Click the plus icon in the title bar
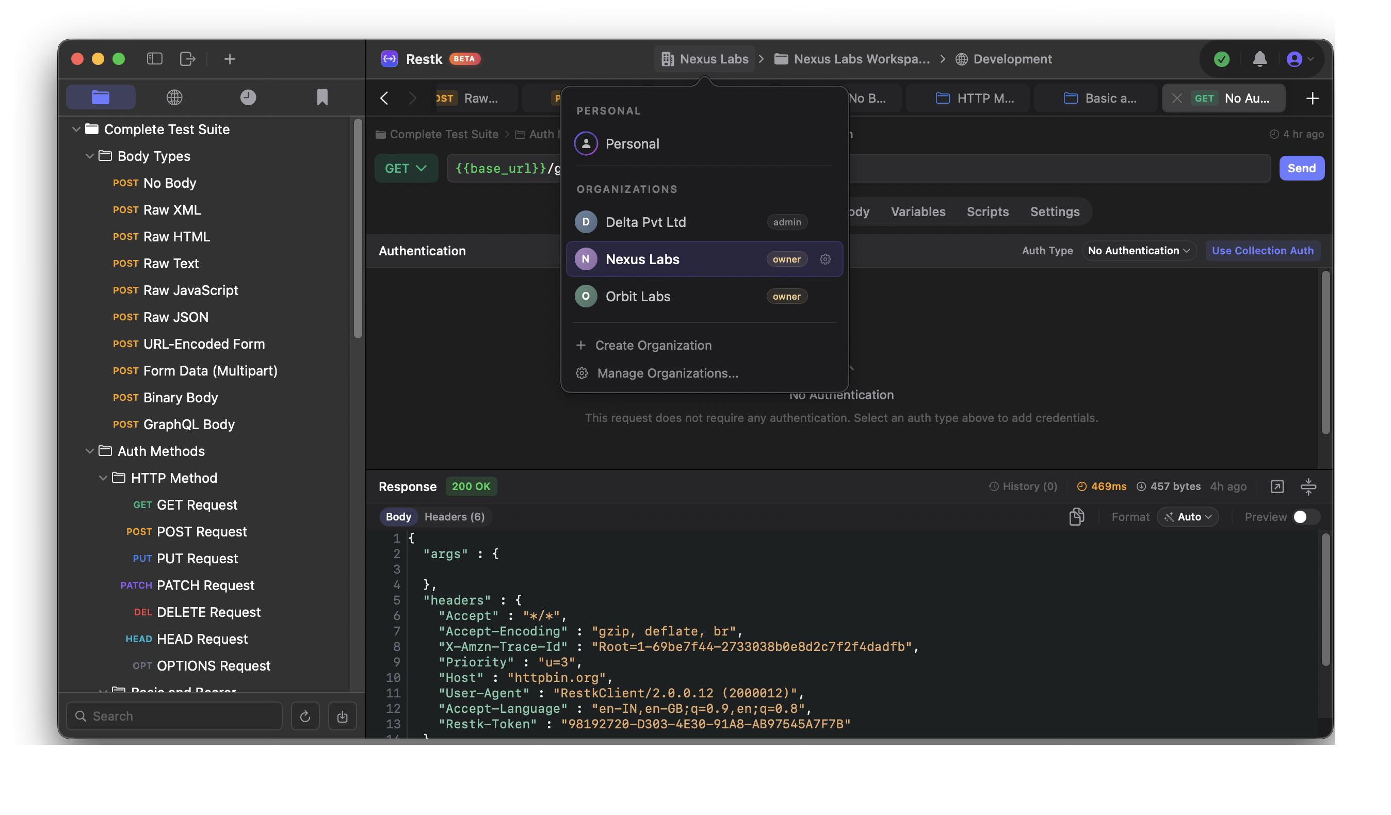 pos(230,58)
